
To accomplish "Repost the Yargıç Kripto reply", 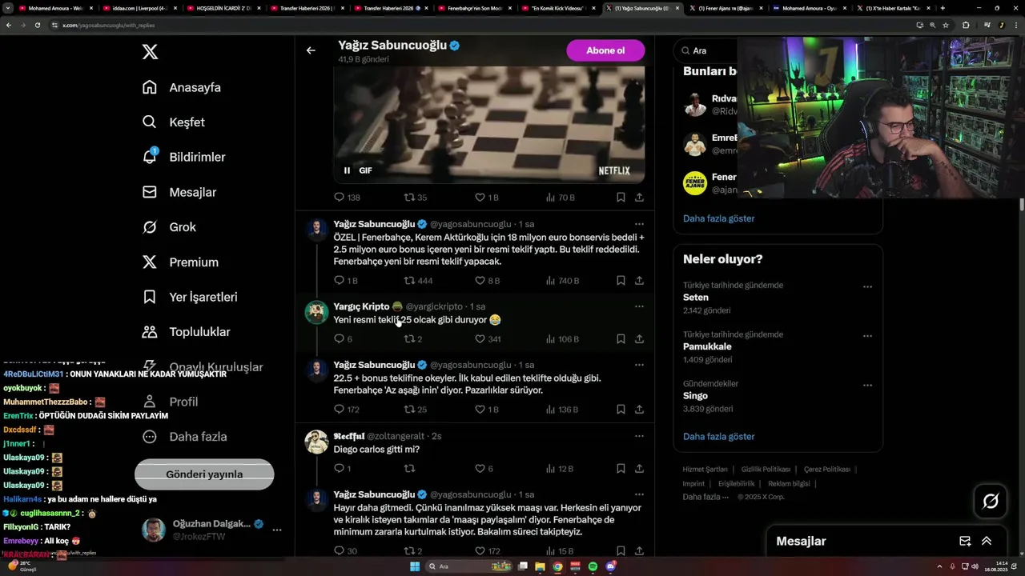I will click(x=412, y=339).
